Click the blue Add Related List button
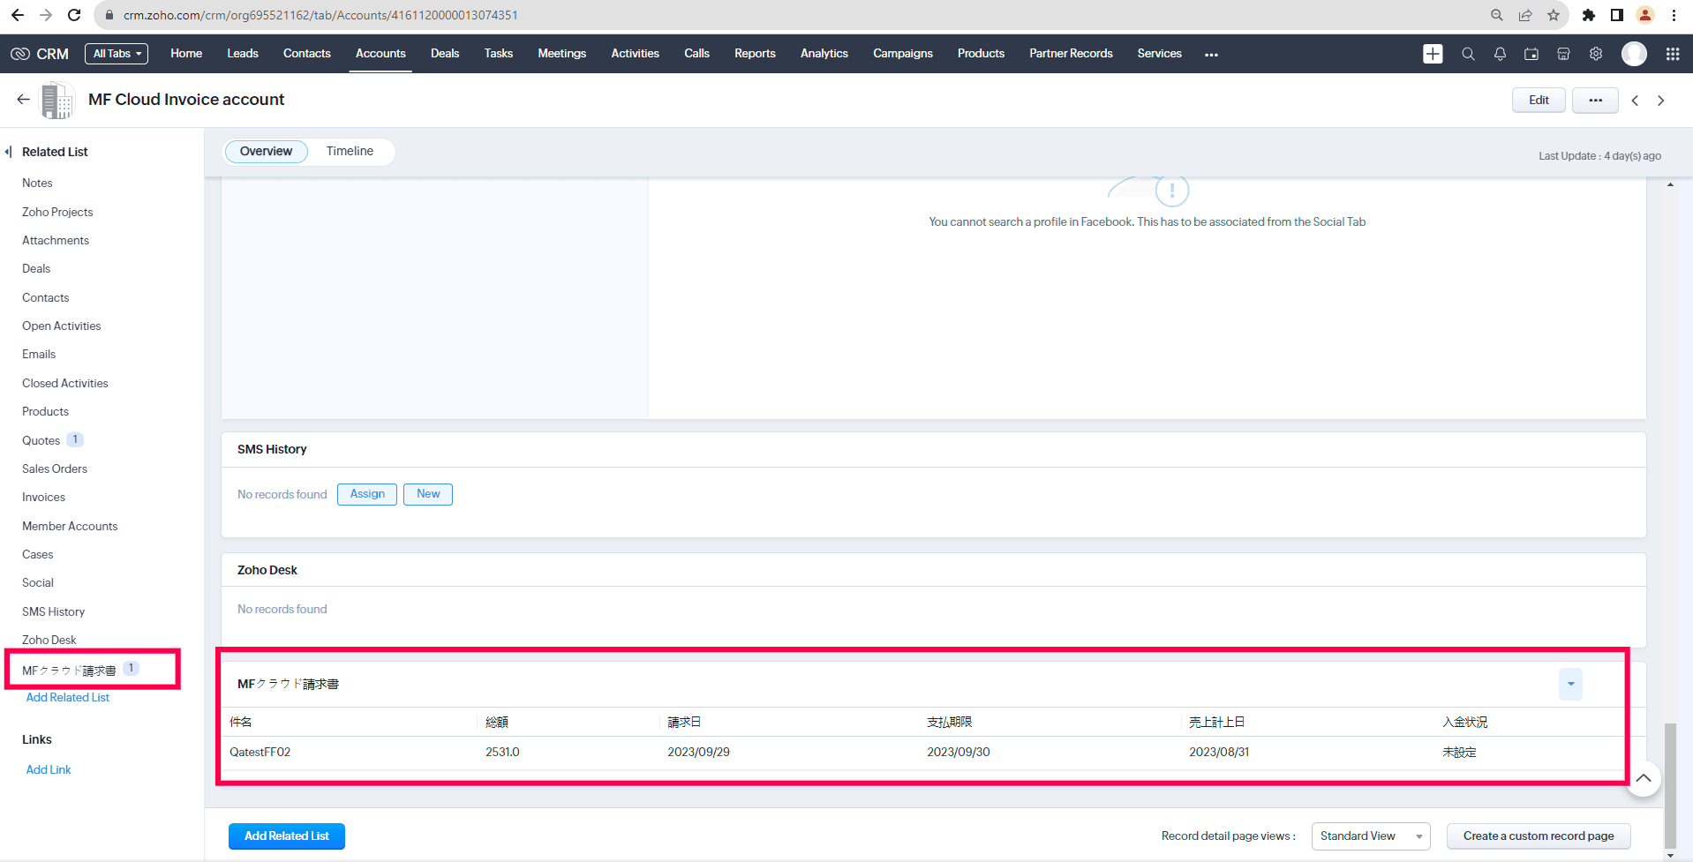 coord(286,836)
